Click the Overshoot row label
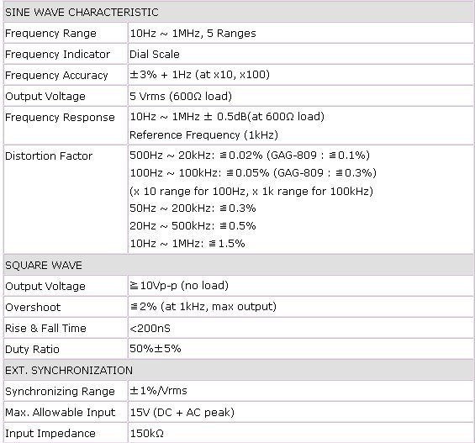The width and height of the screenshot is (475, 443). click(x=33, y=307)
